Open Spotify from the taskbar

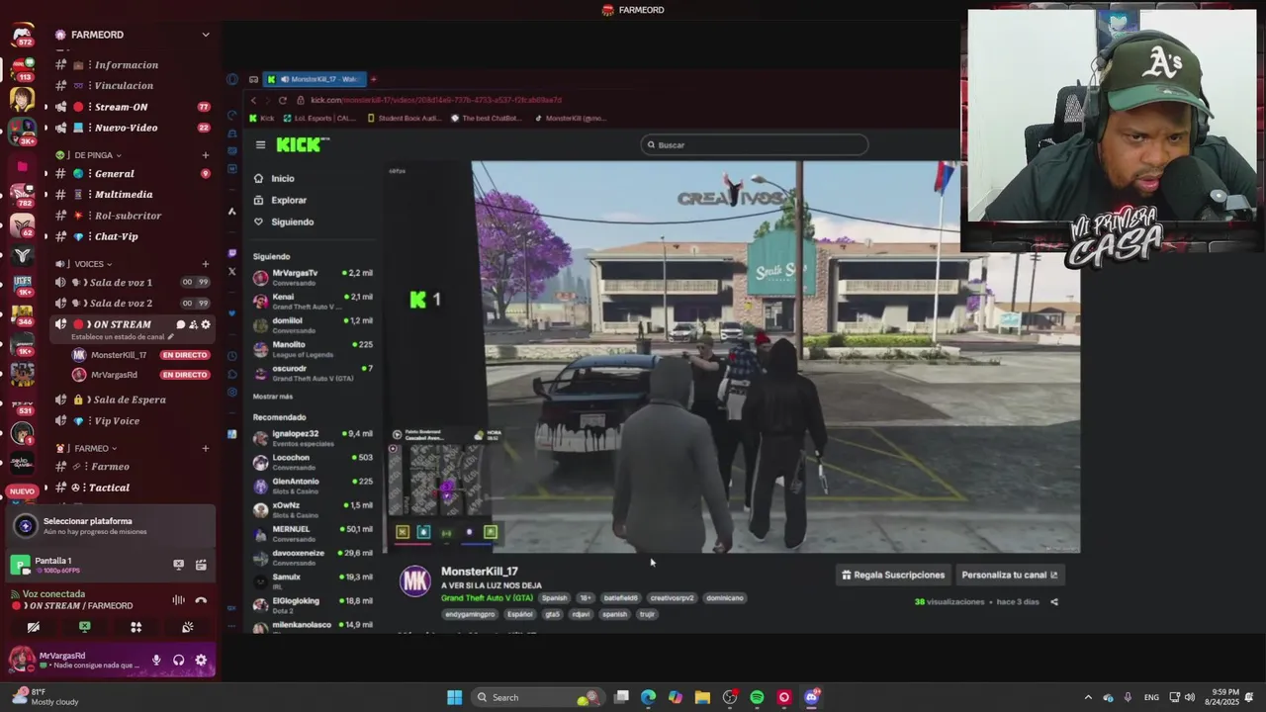757,697
